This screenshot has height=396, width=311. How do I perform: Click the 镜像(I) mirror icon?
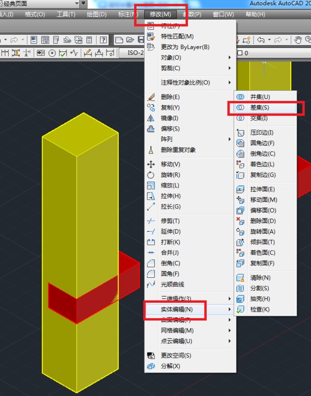tap(151, 118)
